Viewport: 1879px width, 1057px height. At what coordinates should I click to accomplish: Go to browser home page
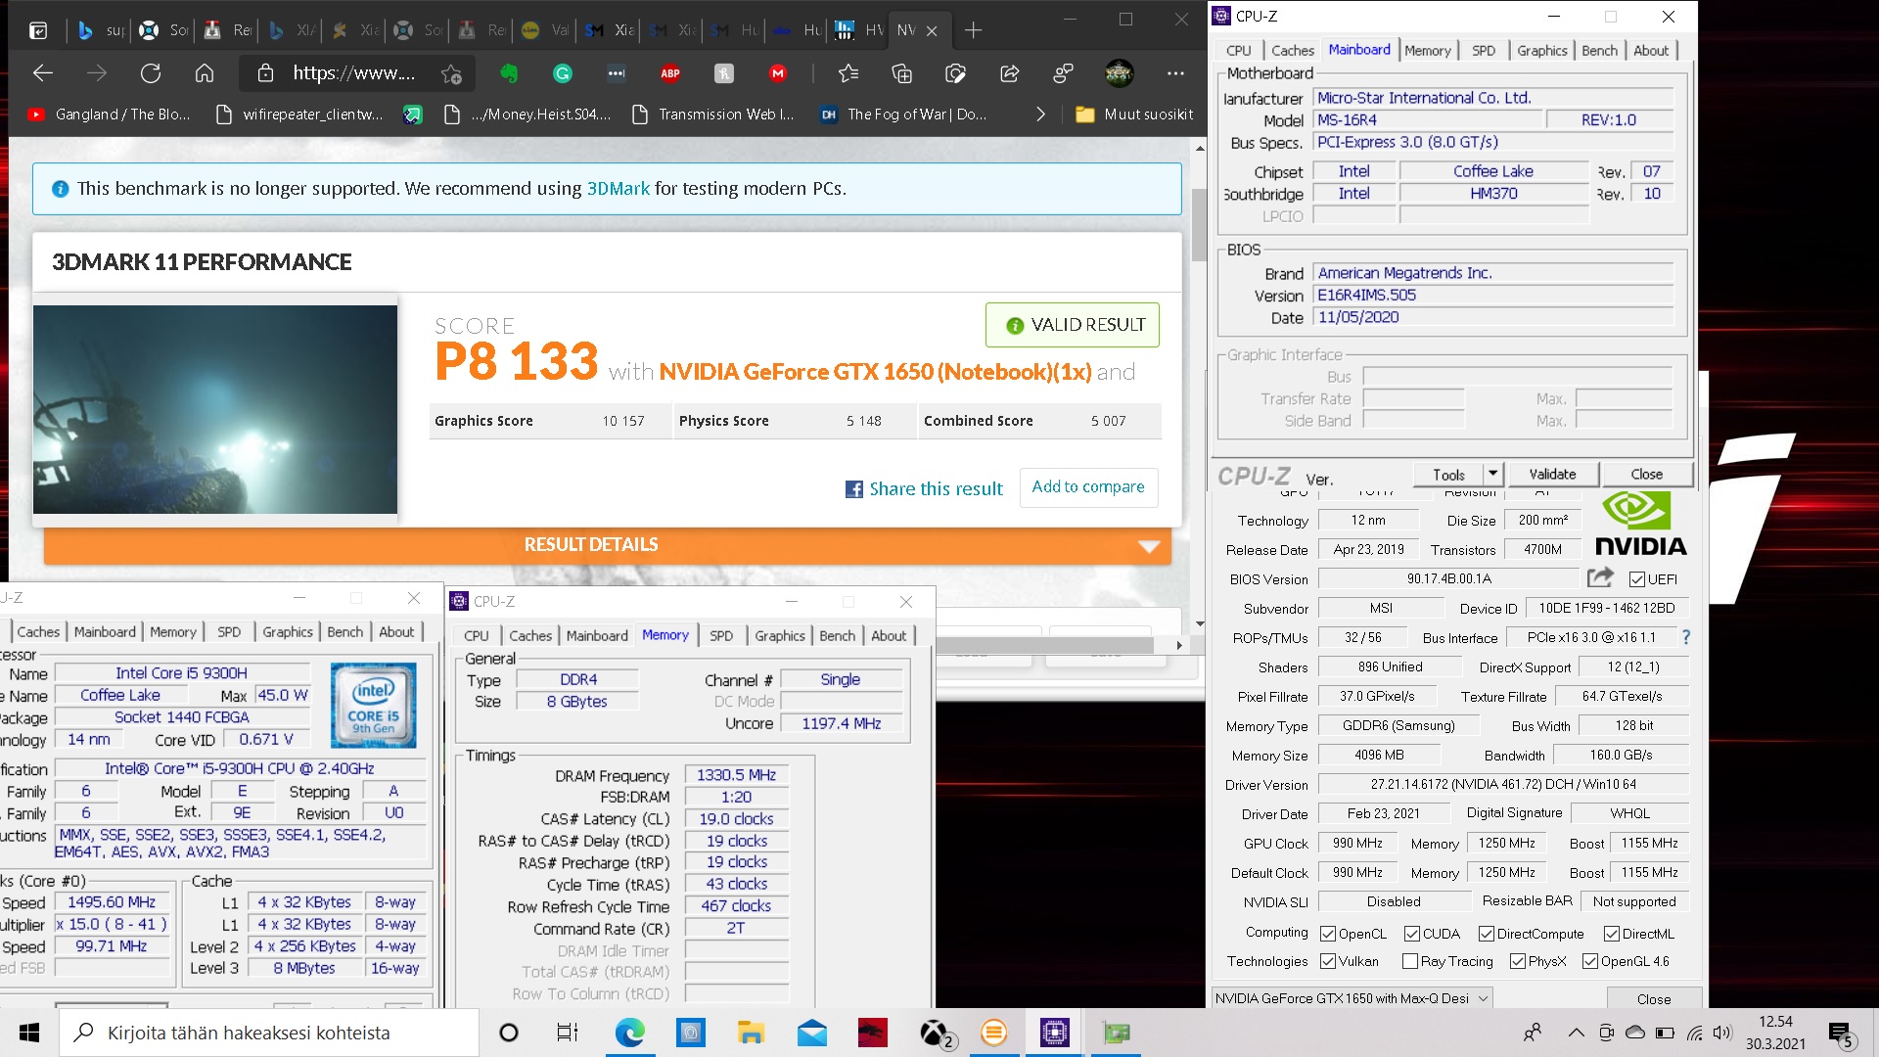coord(205,73)
